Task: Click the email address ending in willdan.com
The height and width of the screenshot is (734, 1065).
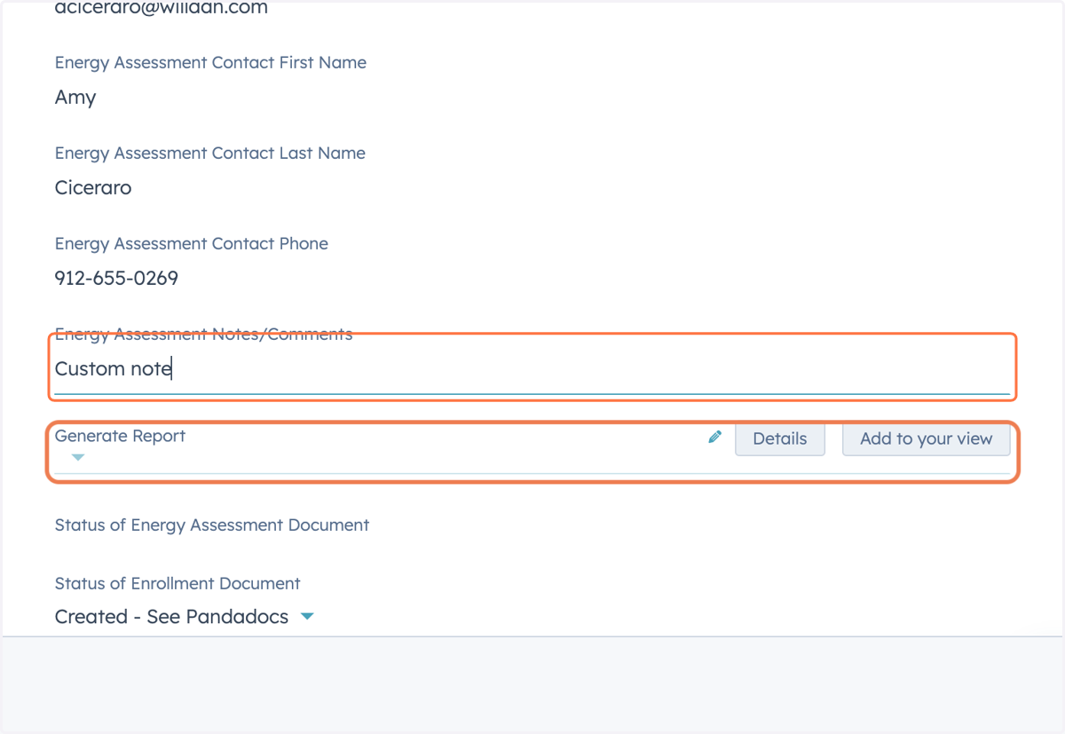Action: pyautogui.click(x=162, y=9)
